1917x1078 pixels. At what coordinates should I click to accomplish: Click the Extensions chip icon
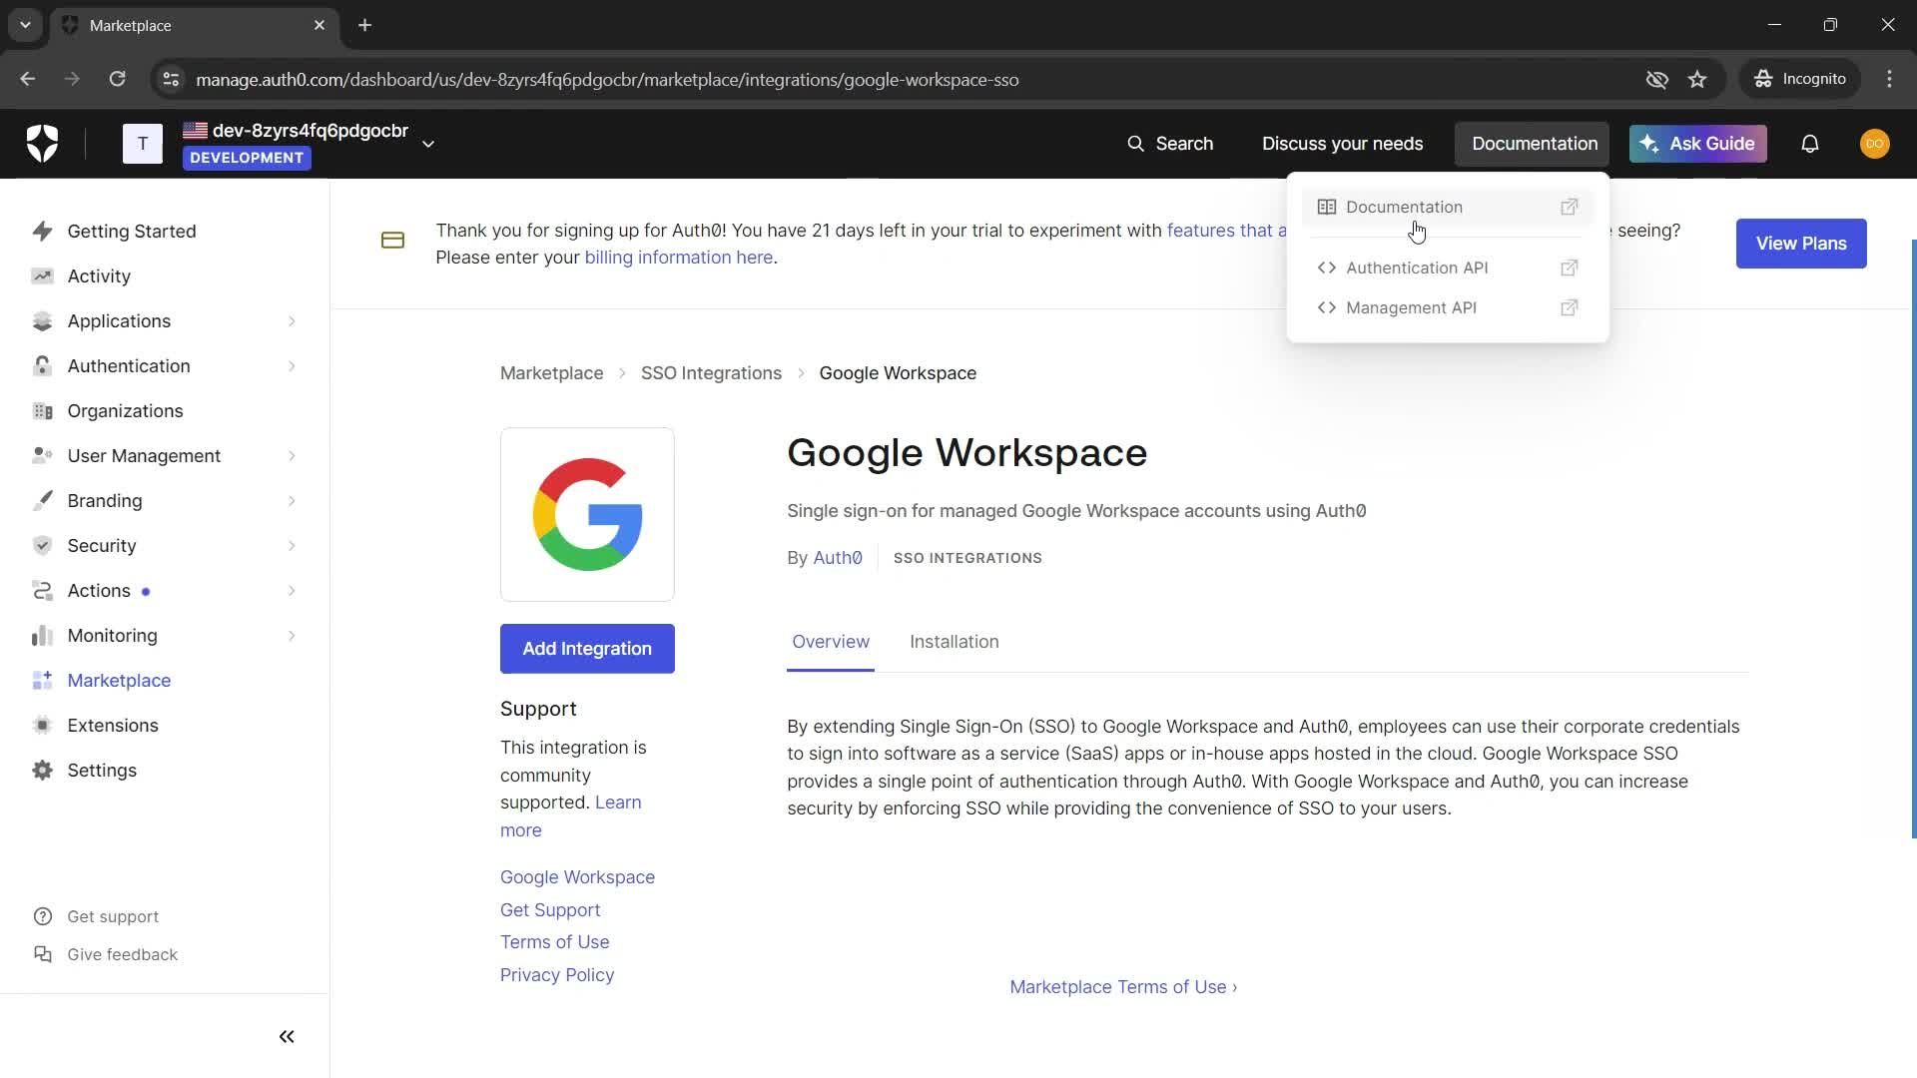click(x=42, y=726)
